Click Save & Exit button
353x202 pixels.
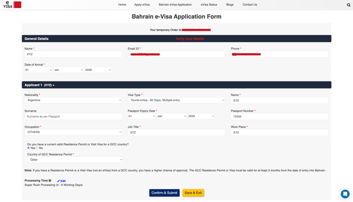click(193, 193)
